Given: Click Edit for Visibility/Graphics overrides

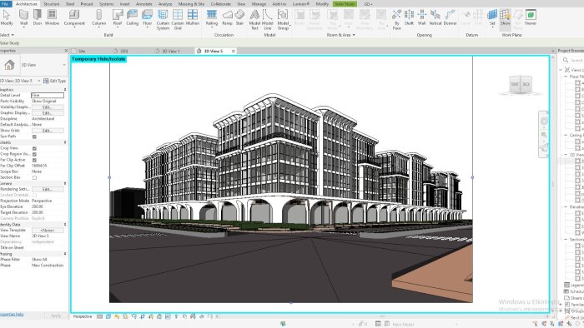Looking at the screenshot, I should [48, 107].
